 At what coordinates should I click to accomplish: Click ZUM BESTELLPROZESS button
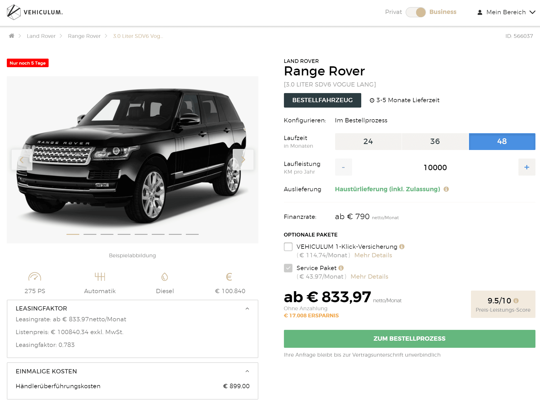[x=409, y=339]
